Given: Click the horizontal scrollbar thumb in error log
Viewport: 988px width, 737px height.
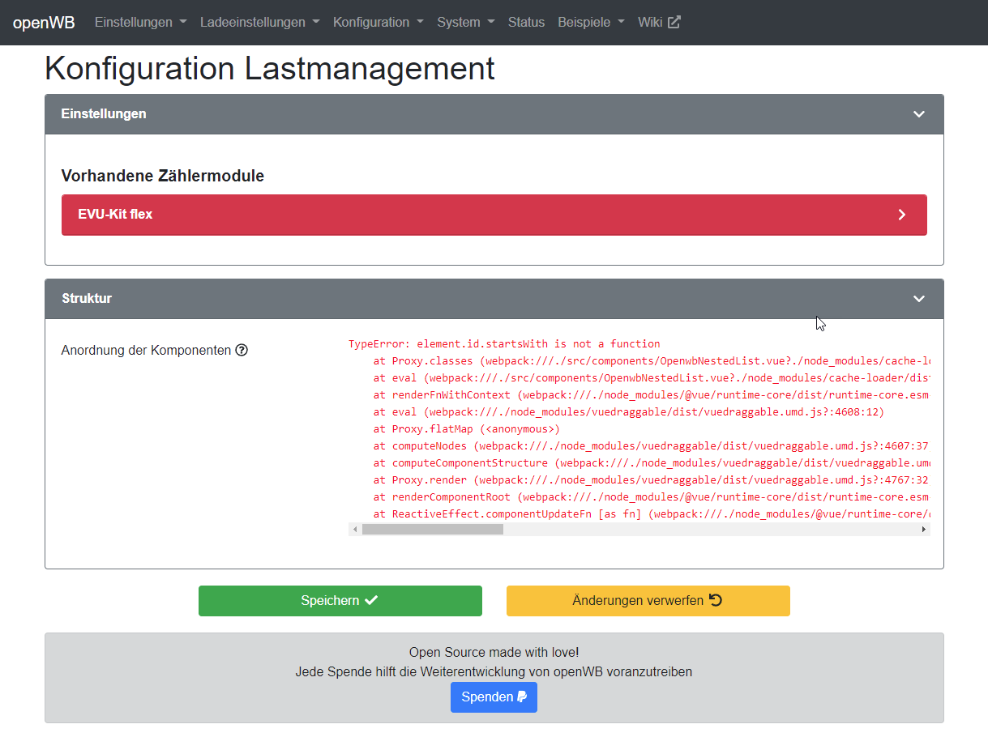Looking at the screenshot, I should pos(432,530).
